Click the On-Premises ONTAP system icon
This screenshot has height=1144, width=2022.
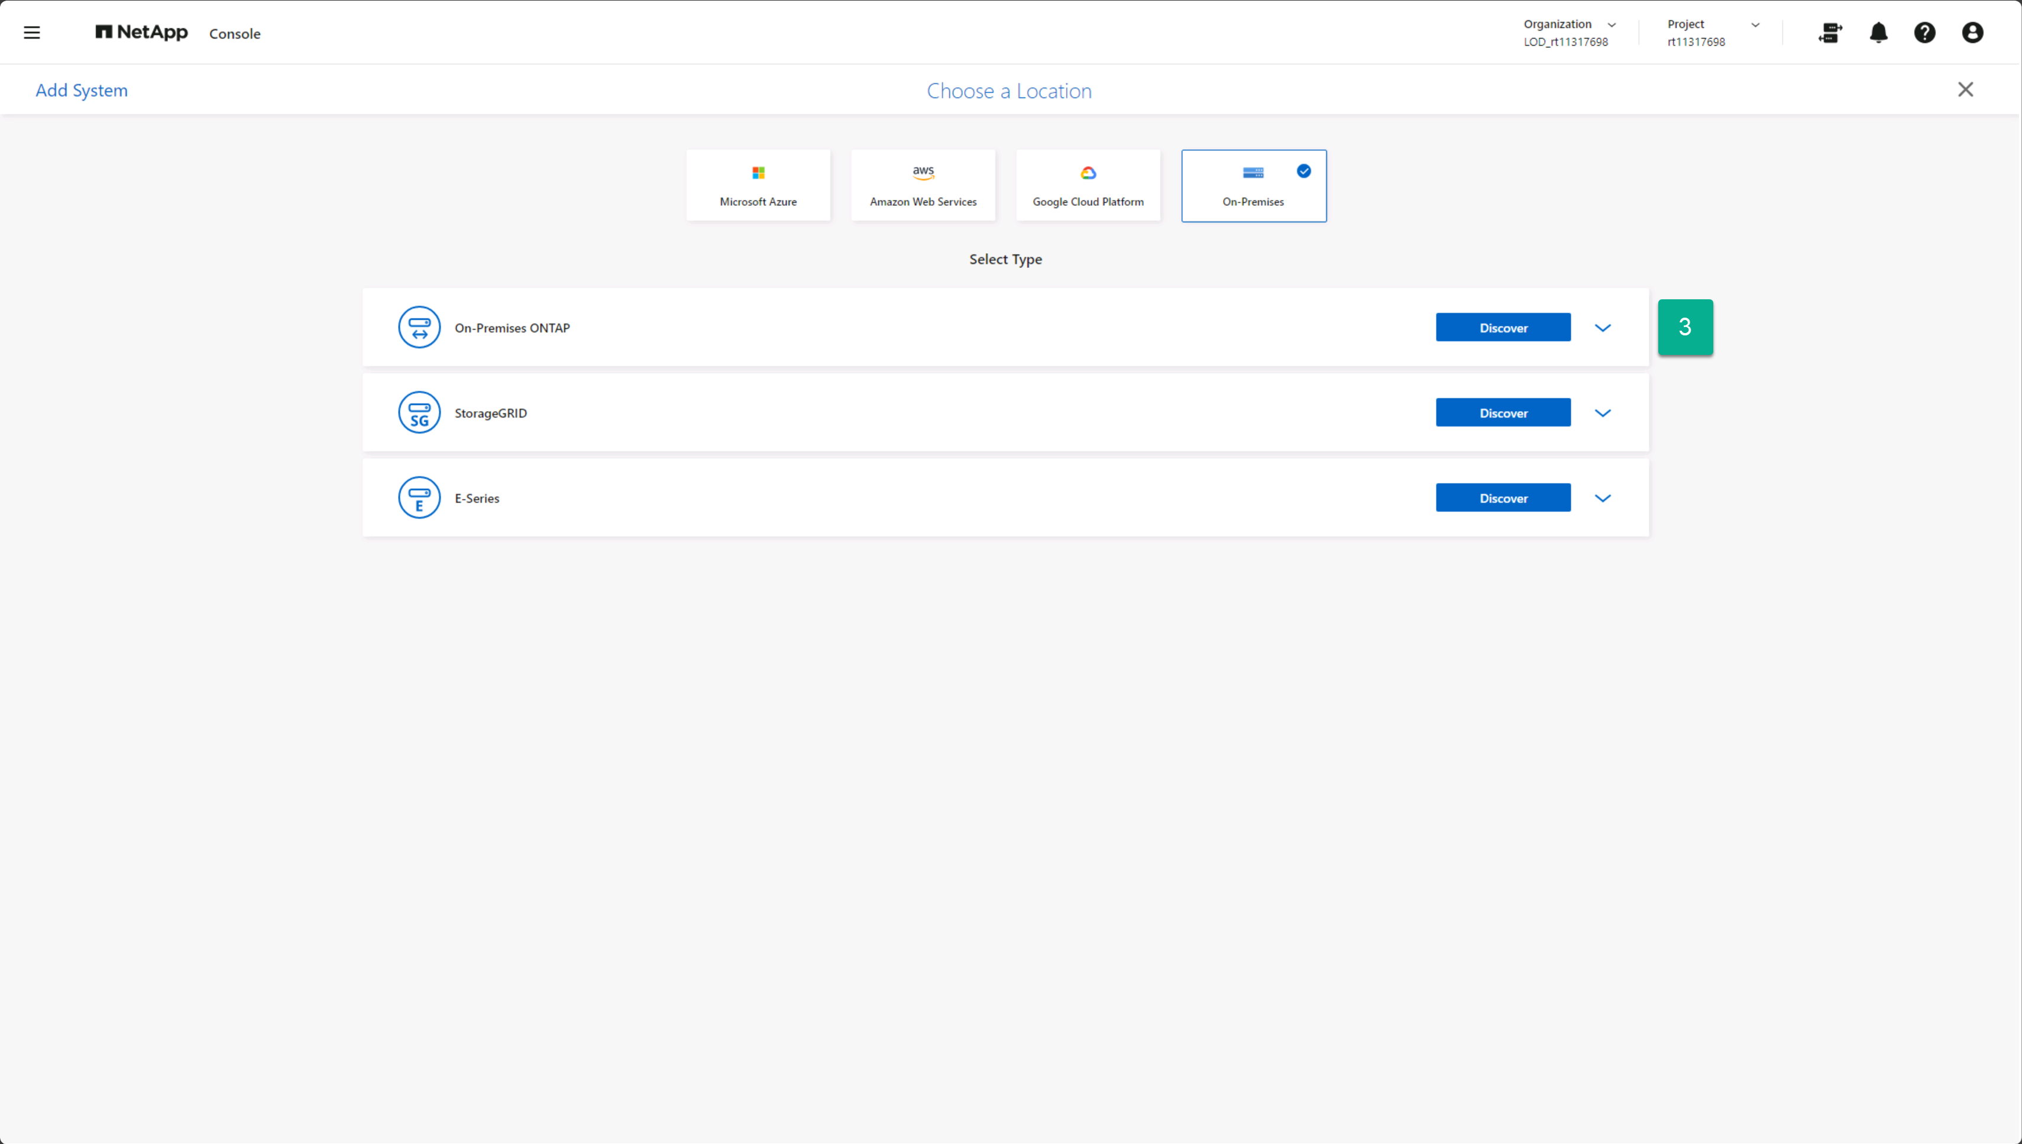coord(419,328)
